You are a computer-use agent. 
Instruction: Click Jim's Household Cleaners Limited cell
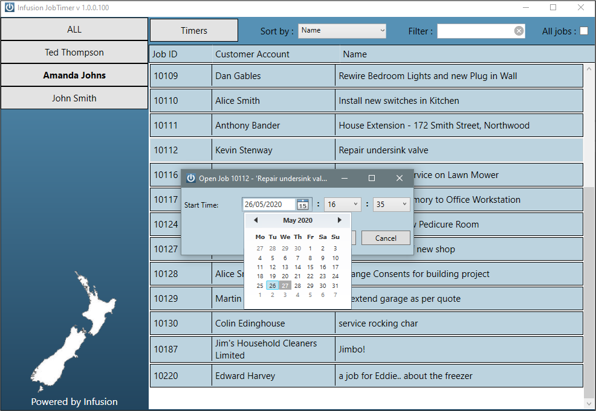point(273,349)
